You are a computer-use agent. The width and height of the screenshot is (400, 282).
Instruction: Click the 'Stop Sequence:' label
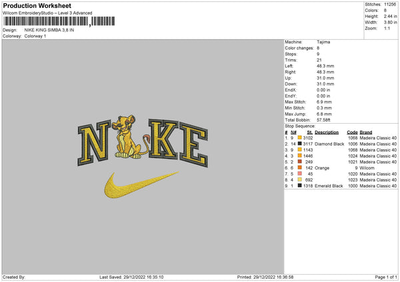[300, 126]
